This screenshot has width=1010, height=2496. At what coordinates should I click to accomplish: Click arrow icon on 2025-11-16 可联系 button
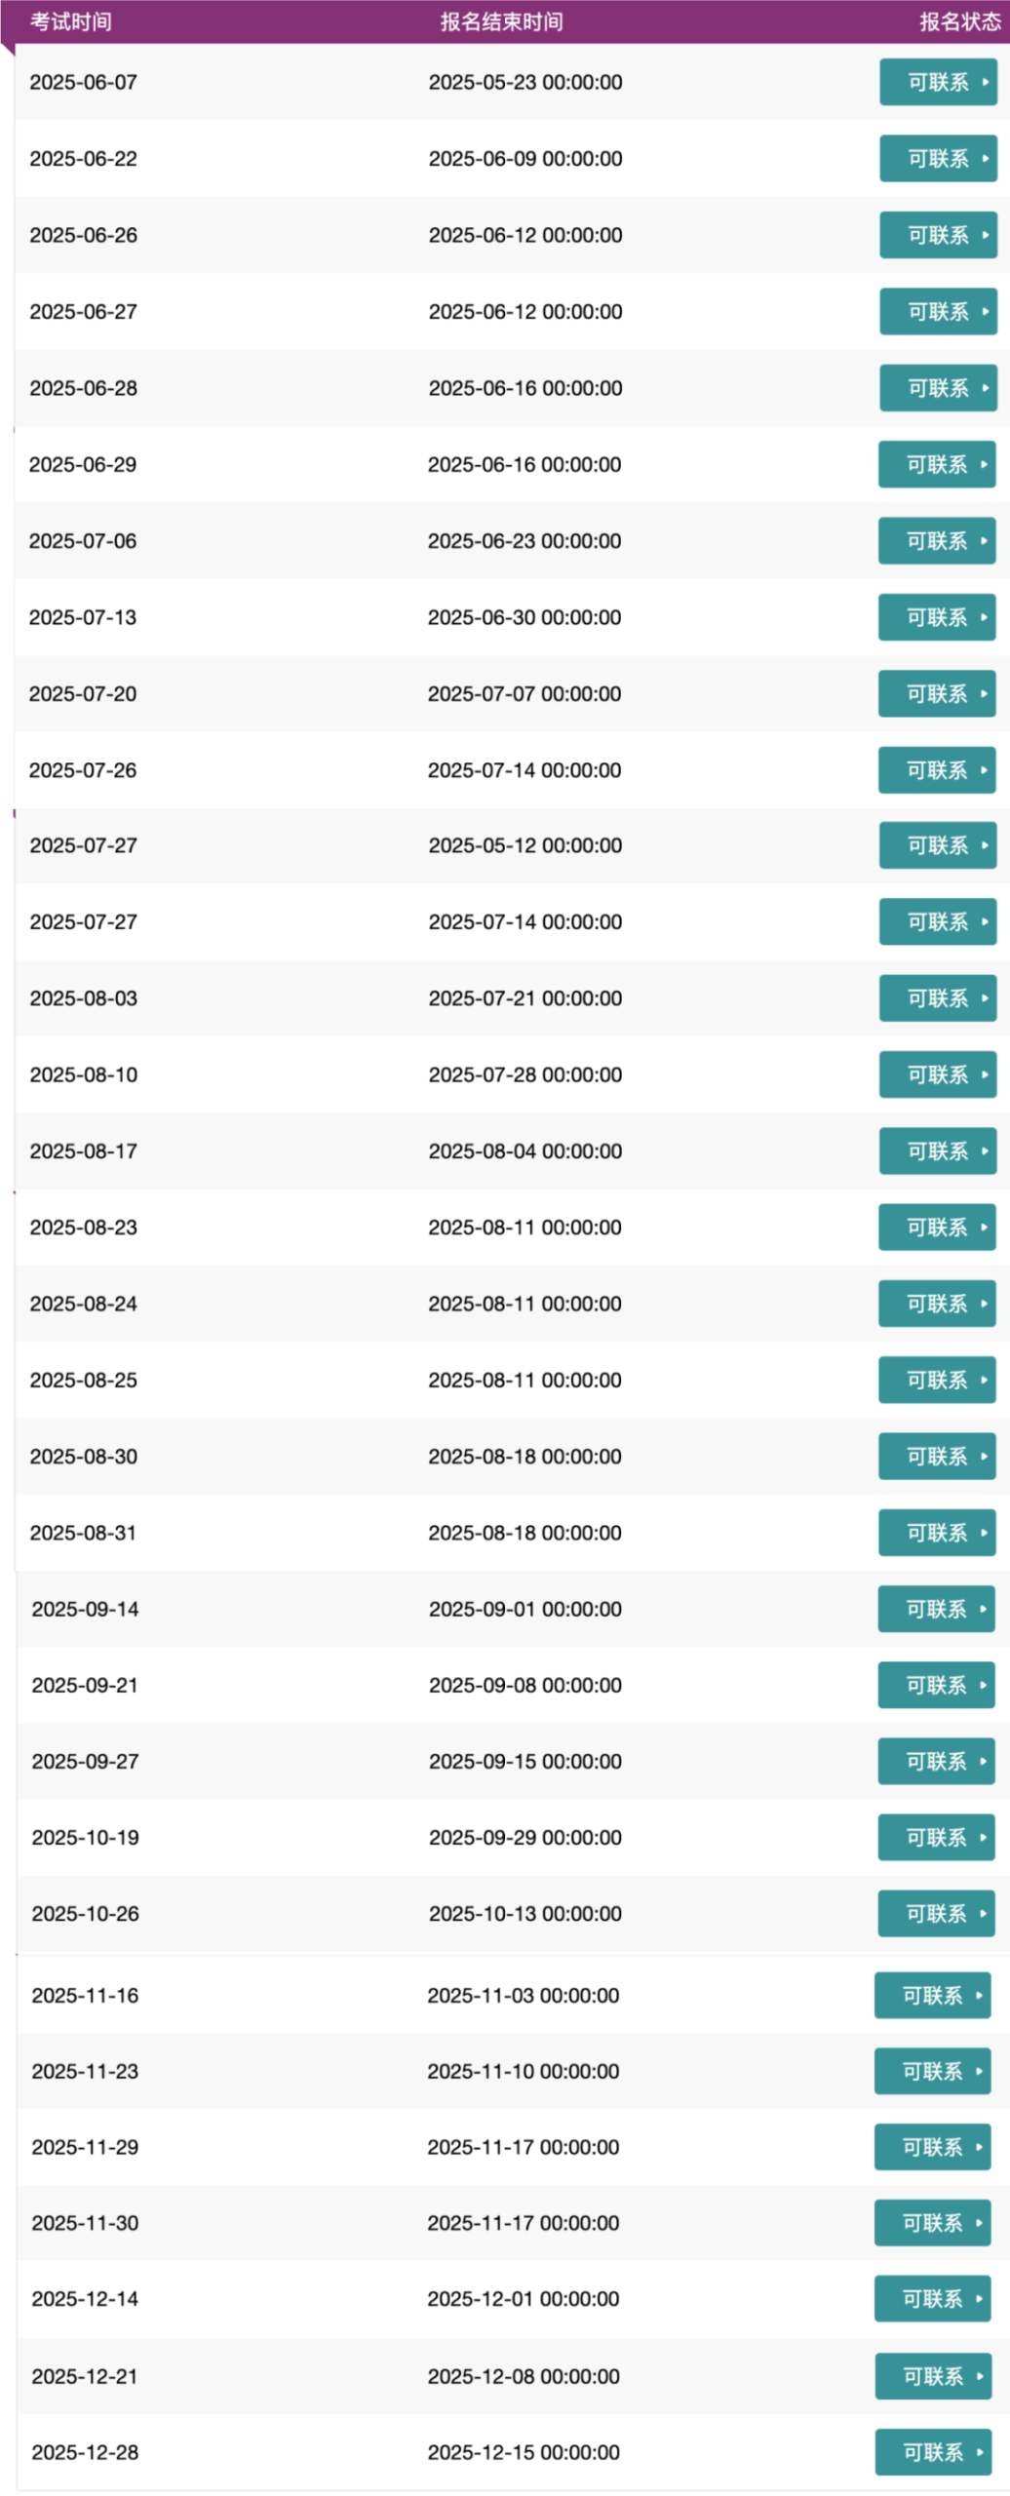[x=979, y=1996]
